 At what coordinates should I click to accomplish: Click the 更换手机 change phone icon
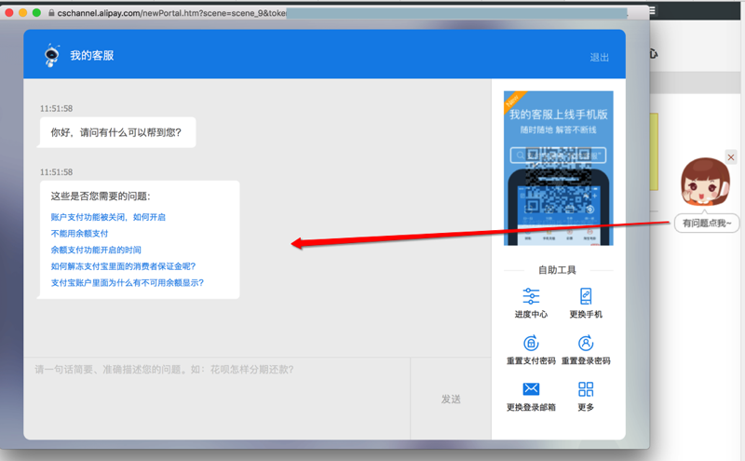pos(586,297)
